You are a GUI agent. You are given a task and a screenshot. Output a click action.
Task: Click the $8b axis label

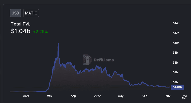(175, 53)
